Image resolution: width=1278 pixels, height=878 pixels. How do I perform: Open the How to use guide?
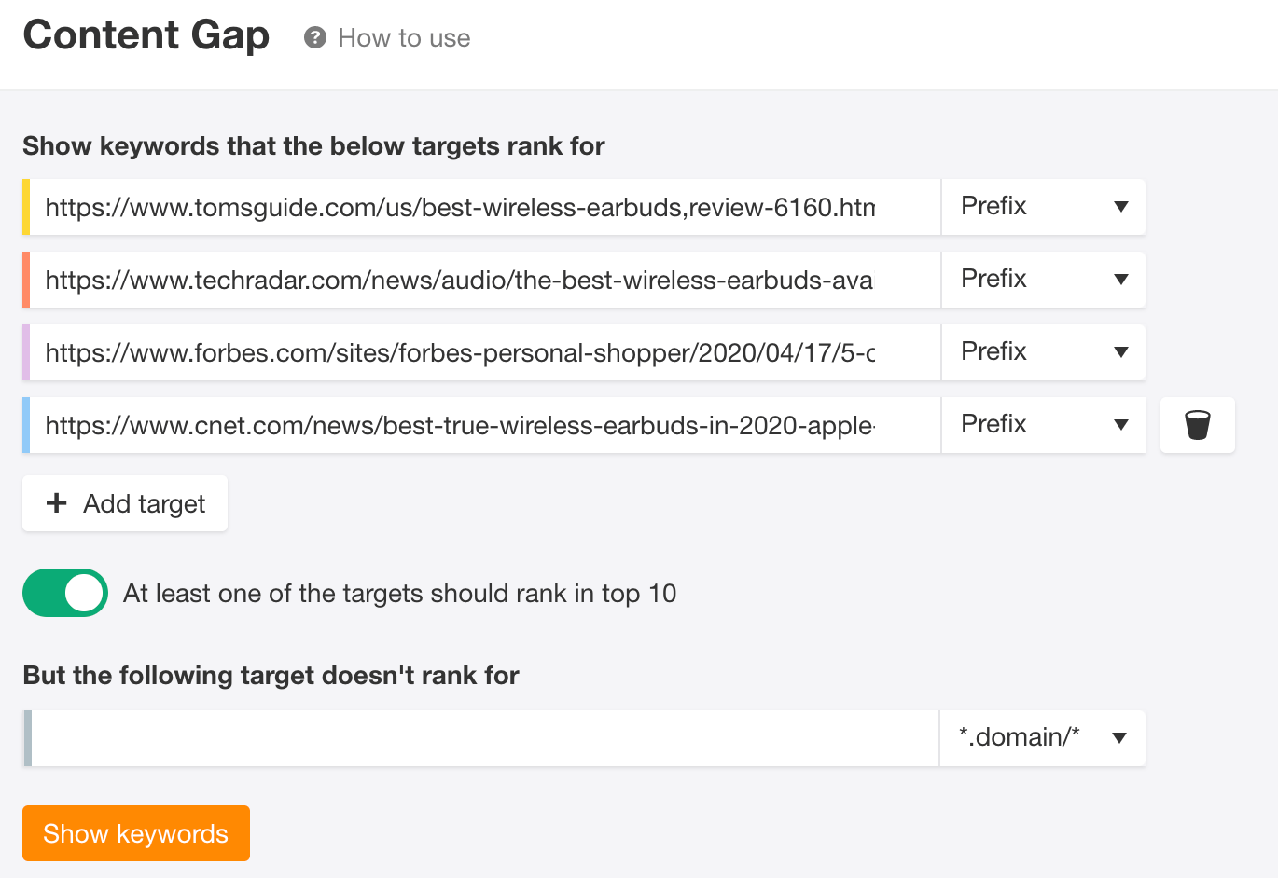(403, 38)
